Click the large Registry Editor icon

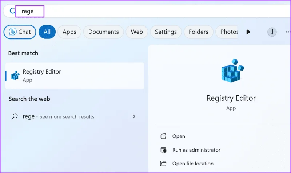click(232, 70)
